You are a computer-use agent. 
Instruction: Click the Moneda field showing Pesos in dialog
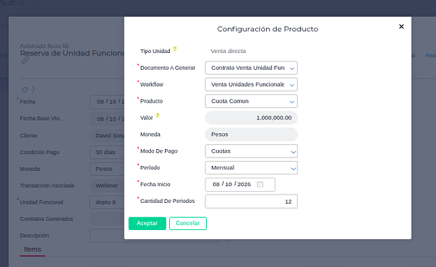(x=251, y=135)
